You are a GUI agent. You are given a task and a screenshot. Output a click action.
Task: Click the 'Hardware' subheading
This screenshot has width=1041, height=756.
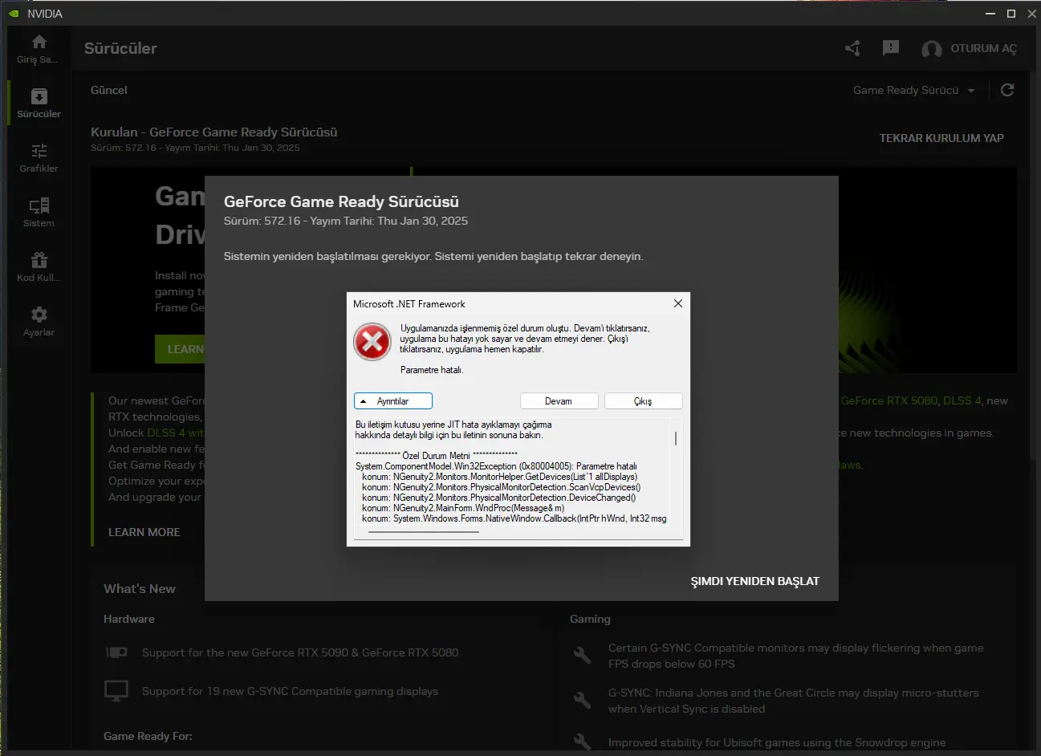coord(129,619)
